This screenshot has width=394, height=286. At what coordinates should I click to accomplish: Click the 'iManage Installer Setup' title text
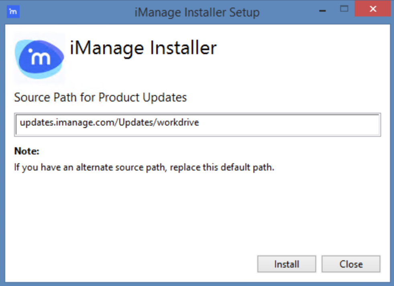point(197,12)
